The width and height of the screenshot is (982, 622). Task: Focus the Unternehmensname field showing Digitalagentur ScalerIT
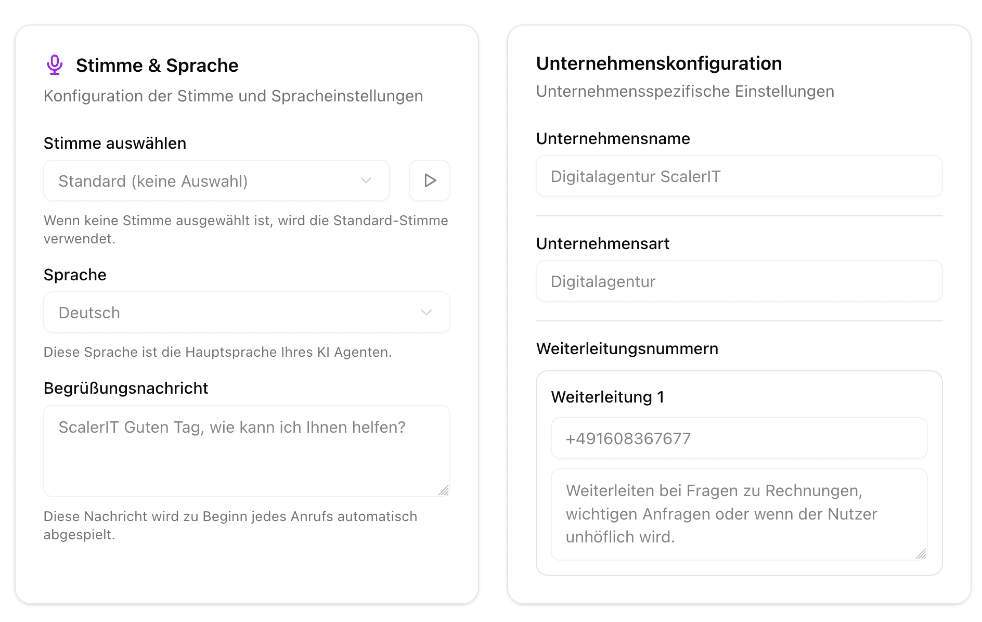coord(739,176)
